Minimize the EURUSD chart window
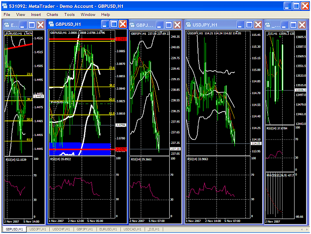 tap(23, 25)
